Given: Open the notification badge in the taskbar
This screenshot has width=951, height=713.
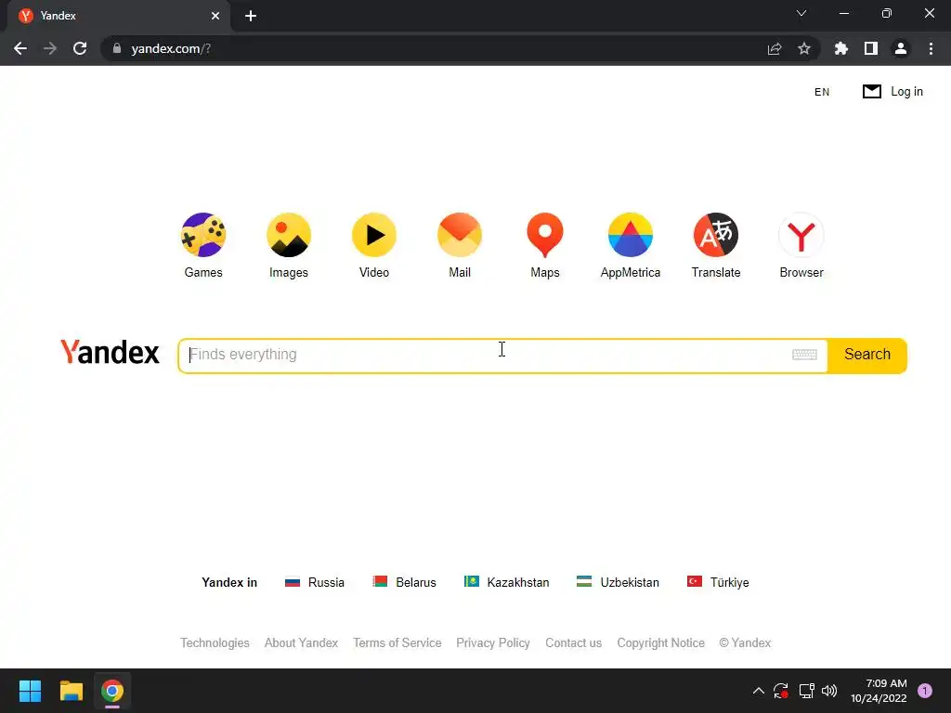Looking at the screenshot, I should (925, 691).
